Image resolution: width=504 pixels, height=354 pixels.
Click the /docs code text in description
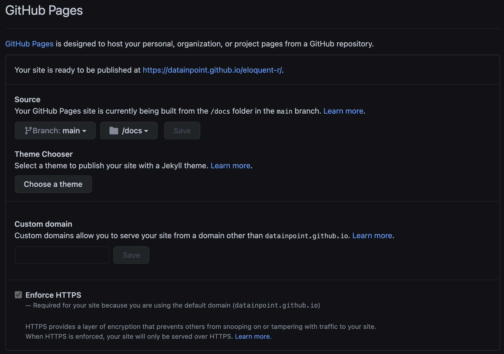(220, 111)
